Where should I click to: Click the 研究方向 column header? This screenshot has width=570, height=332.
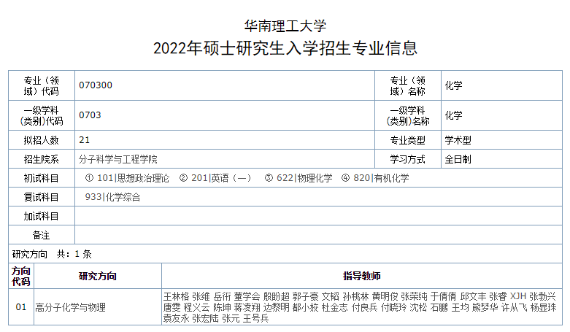click(x=97, y=277)
